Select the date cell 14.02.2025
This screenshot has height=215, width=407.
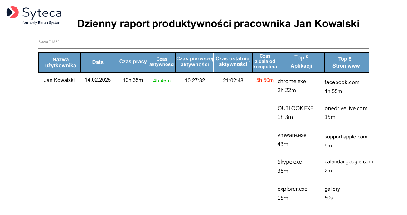pos(98,80)
